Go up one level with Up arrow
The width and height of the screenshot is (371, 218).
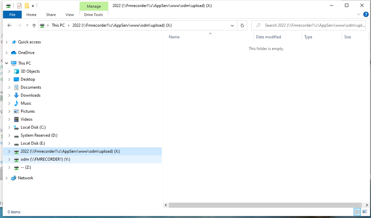[x=34, y=25]
